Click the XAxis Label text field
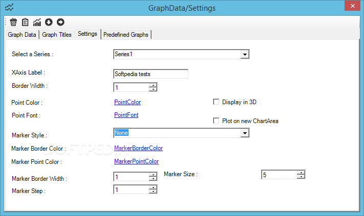364x216 pixels. pyautogui.click(x=151, y=74)
